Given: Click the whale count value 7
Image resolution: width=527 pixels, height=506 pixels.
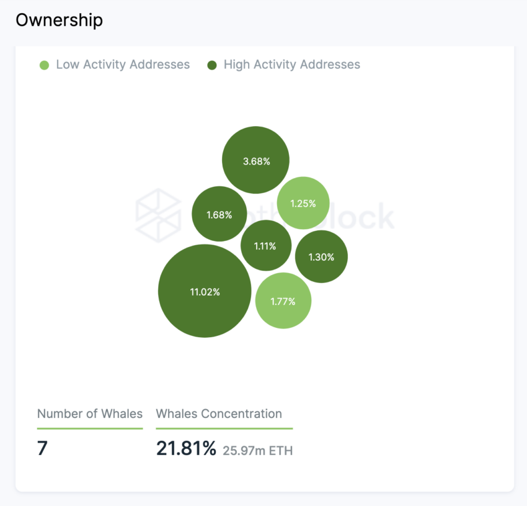Looking at the screenshot, I should pyautogui.click(x=42, y=448).
